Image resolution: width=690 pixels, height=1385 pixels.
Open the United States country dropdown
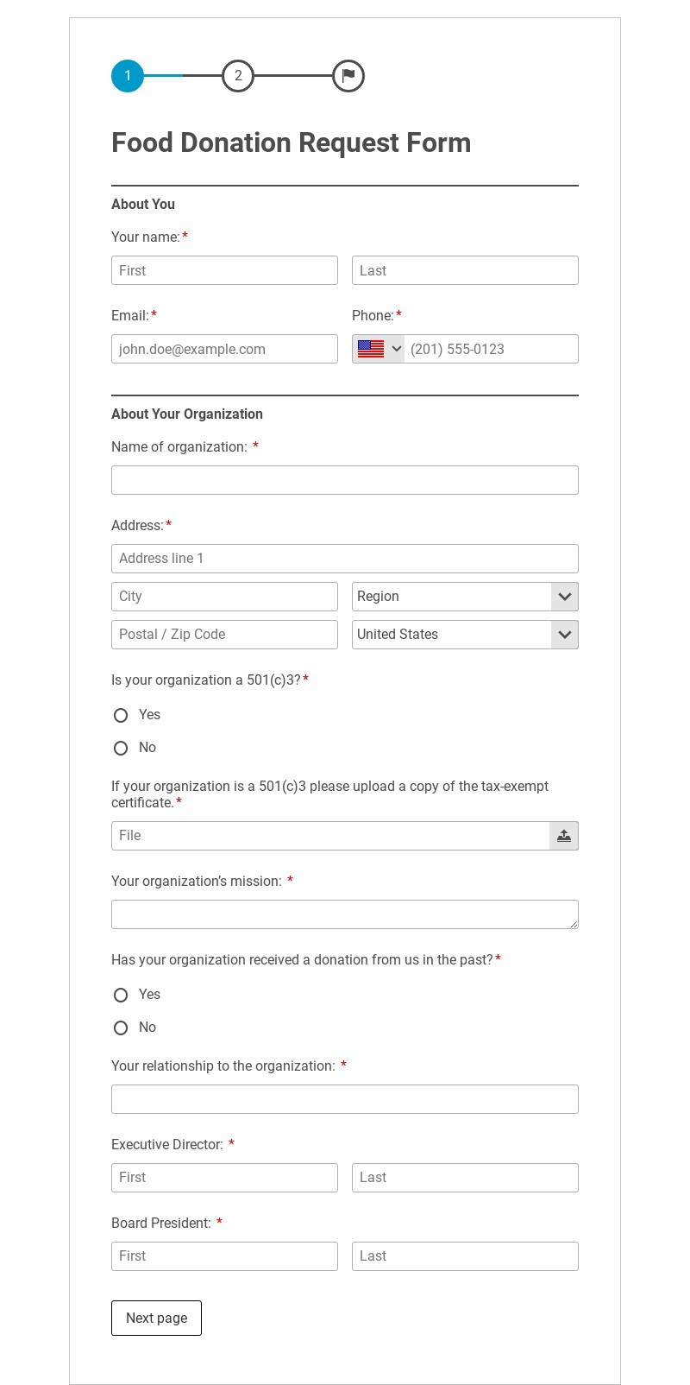[x=465, y=635]
